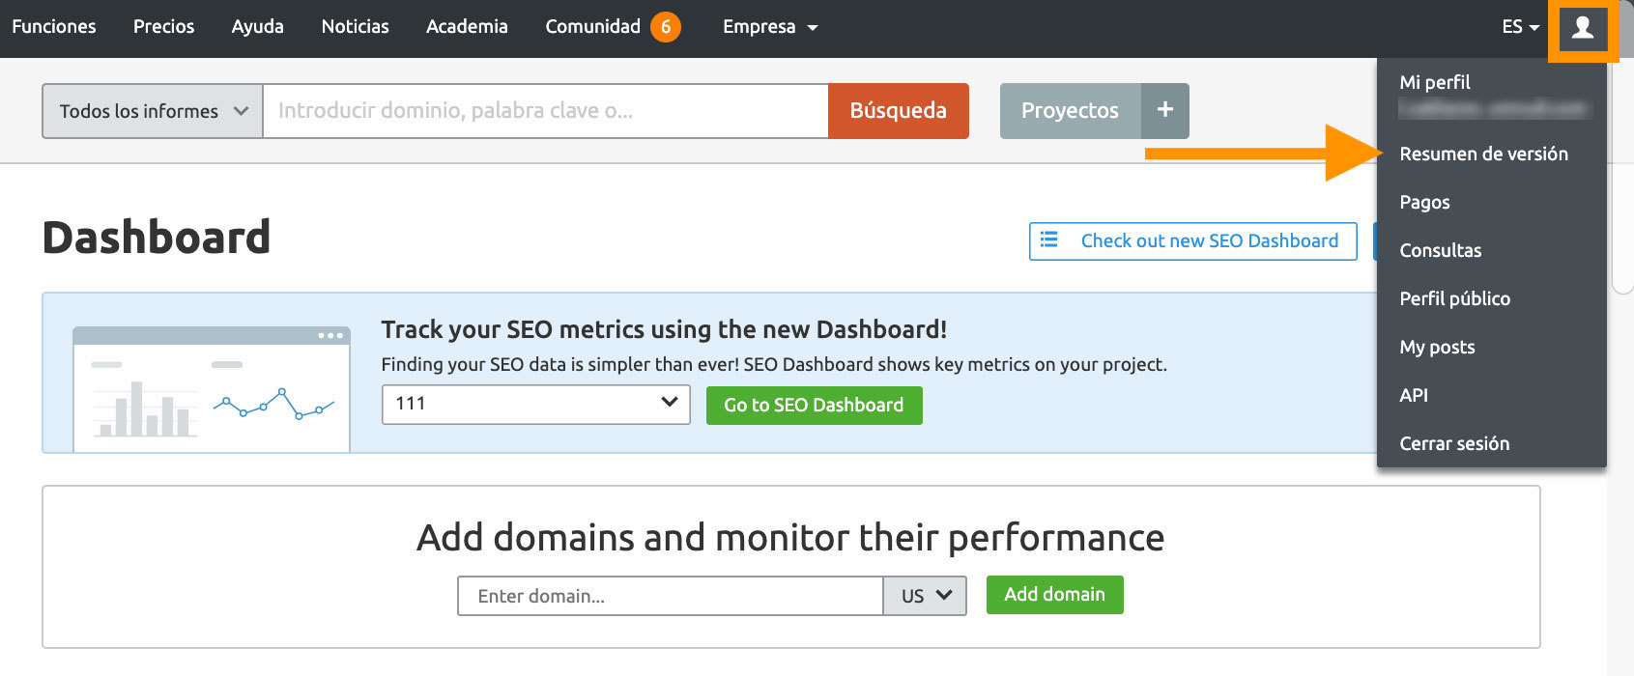Image resolution: width=1634 pixels, height=676 pixels.
Task: Select Consultas in user menu
Action: tap(1440, 250)
